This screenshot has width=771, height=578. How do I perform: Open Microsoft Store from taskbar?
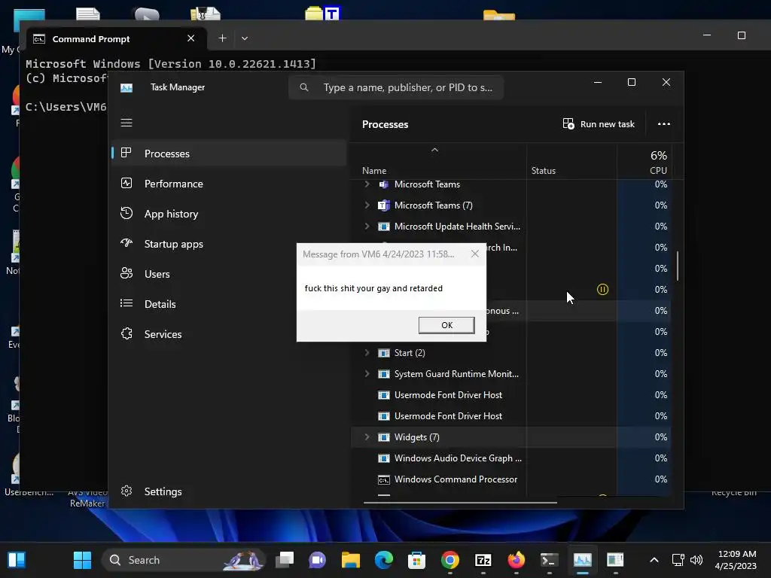(x=416, y=560)
